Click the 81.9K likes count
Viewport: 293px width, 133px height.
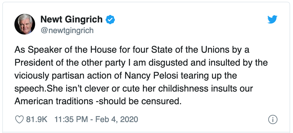37,119
